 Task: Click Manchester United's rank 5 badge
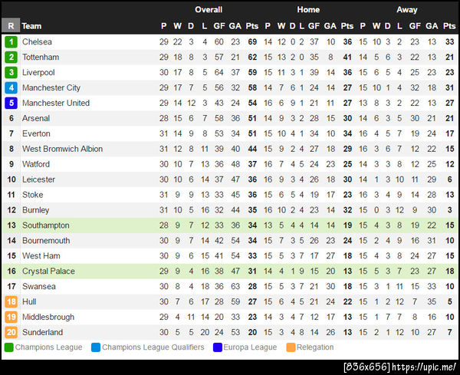(11, 103)
